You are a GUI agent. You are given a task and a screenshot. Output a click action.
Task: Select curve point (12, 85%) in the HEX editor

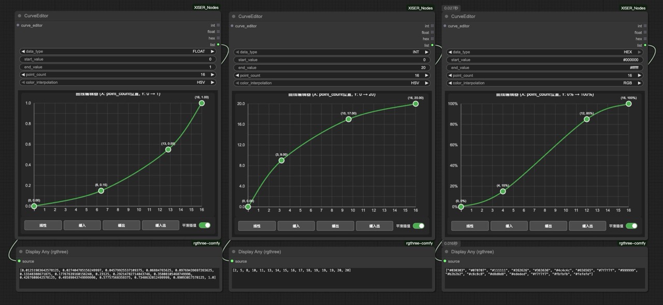(x=587, y=119)
